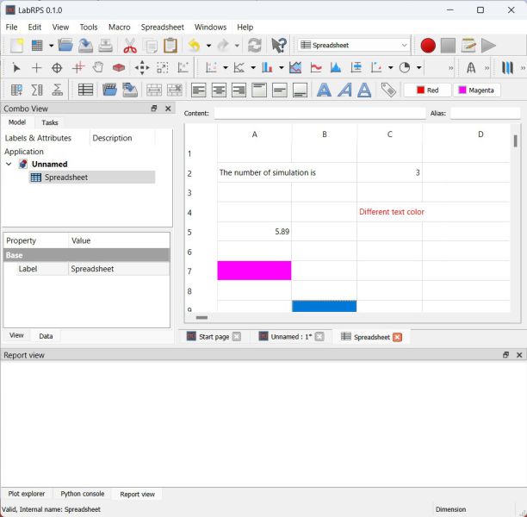Import spreadsheet with clapperboard folder icon

[109, 90]
